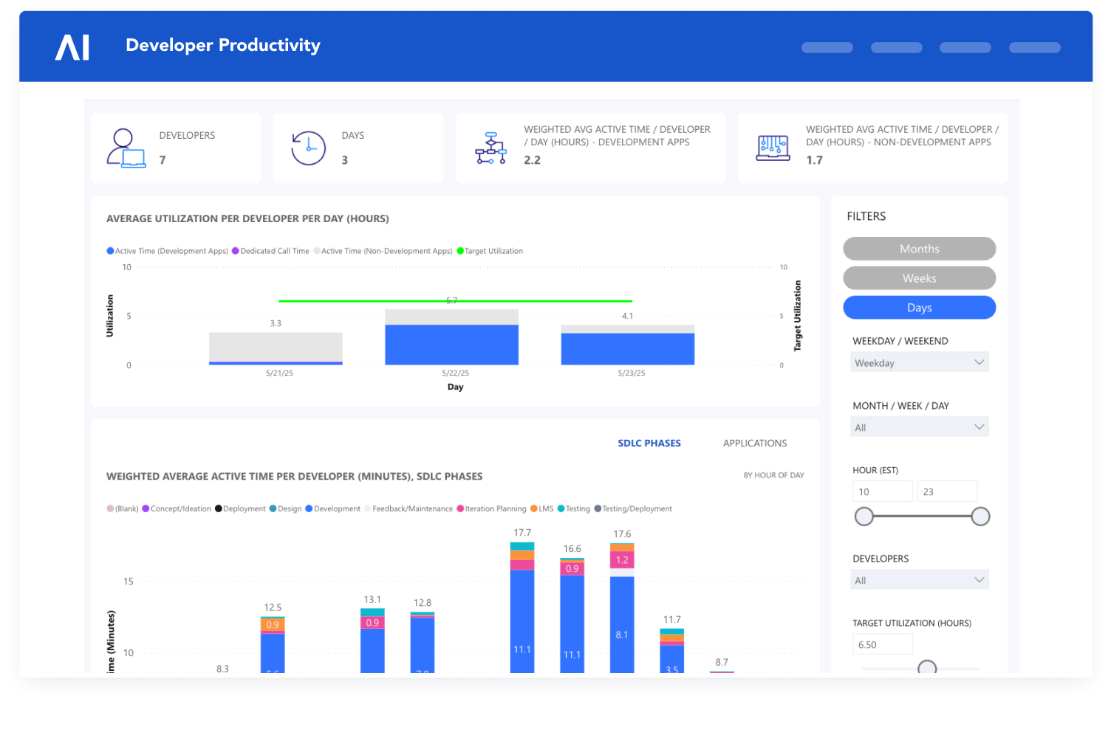1108x738 pixels.
Task: Click the development apps flowchart icon
Action: pos(490,148)
